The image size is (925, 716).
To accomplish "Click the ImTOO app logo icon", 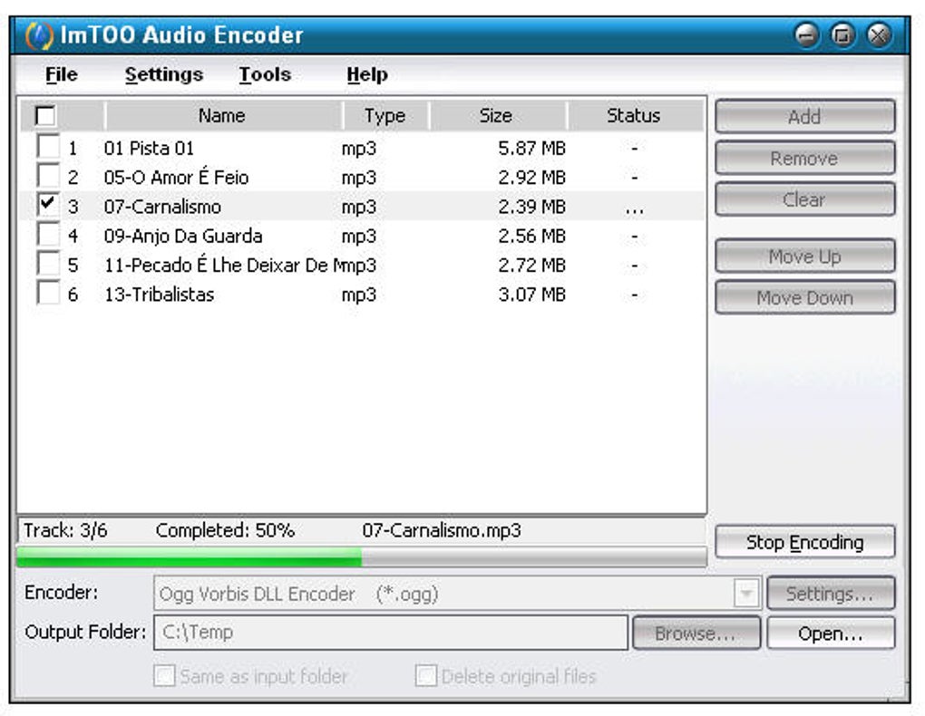I will click(x=39, y=35).
